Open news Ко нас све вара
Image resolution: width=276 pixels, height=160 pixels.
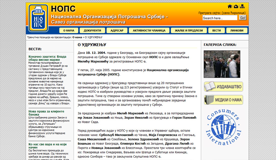(x=48, y=146)
